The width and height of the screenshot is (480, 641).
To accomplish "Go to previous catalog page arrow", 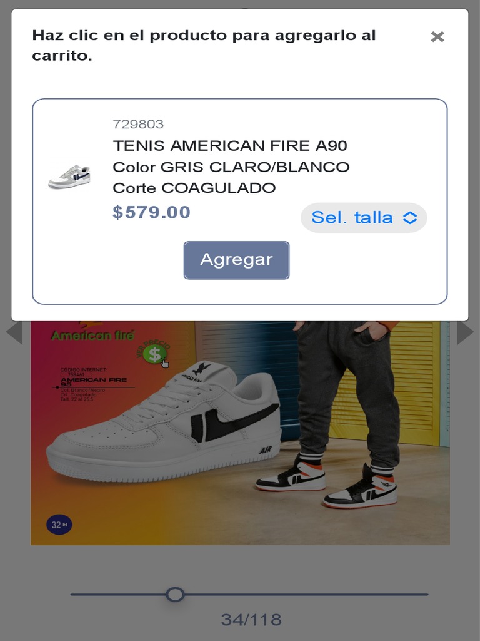I will [14, 333].
